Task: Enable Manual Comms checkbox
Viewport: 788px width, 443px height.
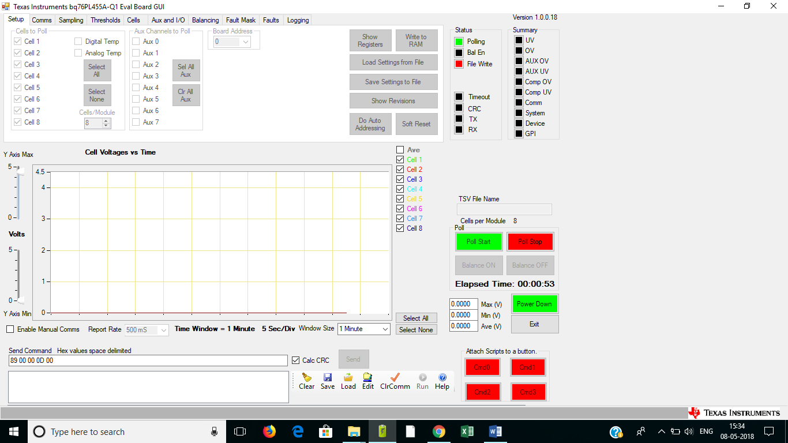Action: click(x=10, y=329)
